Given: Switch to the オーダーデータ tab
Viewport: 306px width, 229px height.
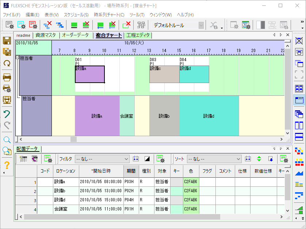Looking at the screenshot, I should (75, 35).
